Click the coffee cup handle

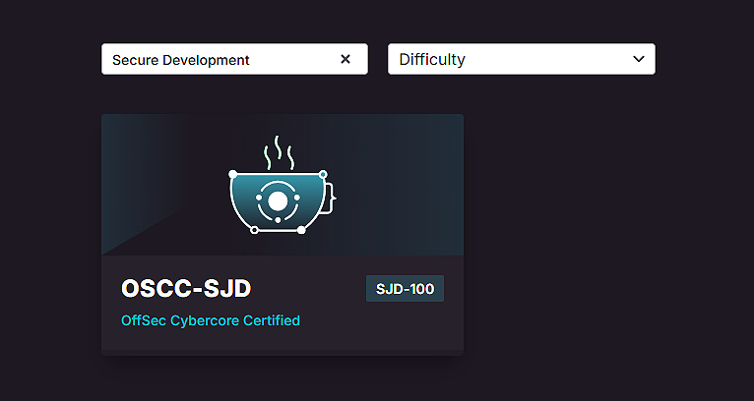tap(330, 196)
